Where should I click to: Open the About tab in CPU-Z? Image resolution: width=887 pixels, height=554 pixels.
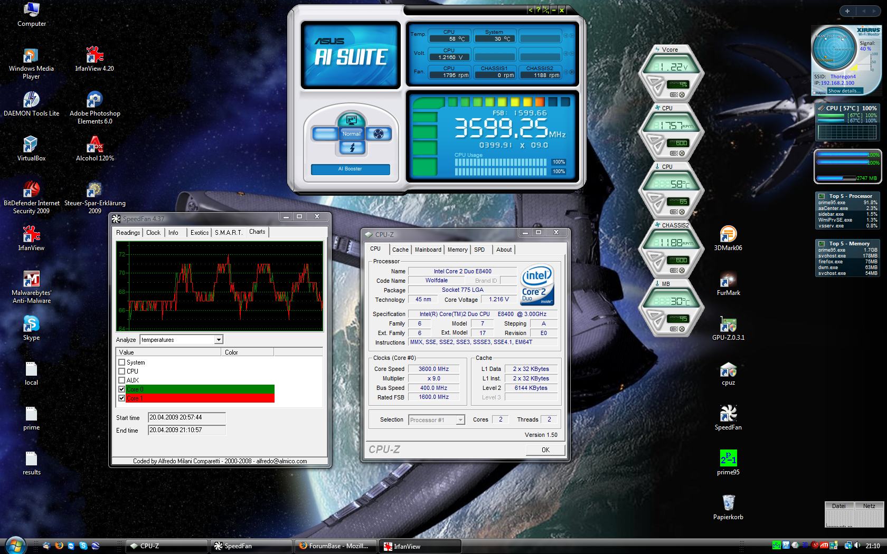point(504,250)
